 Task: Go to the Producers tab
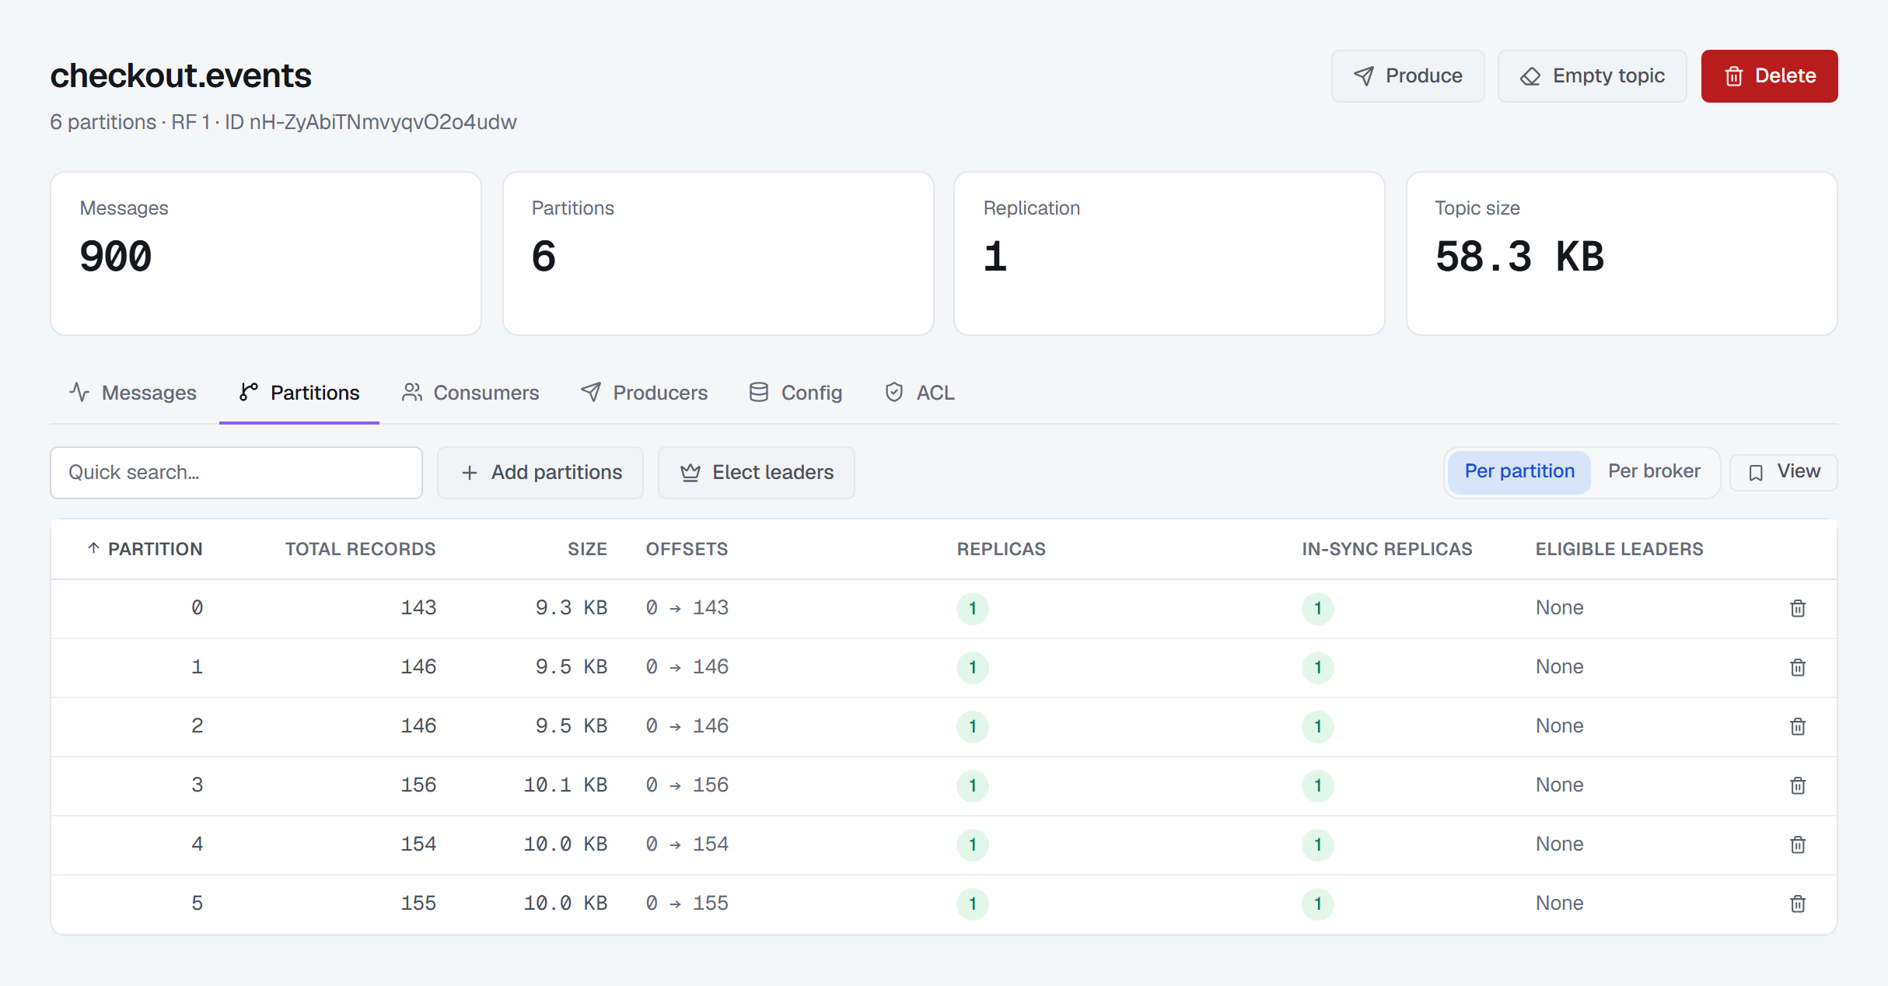(x=644, y=393)
